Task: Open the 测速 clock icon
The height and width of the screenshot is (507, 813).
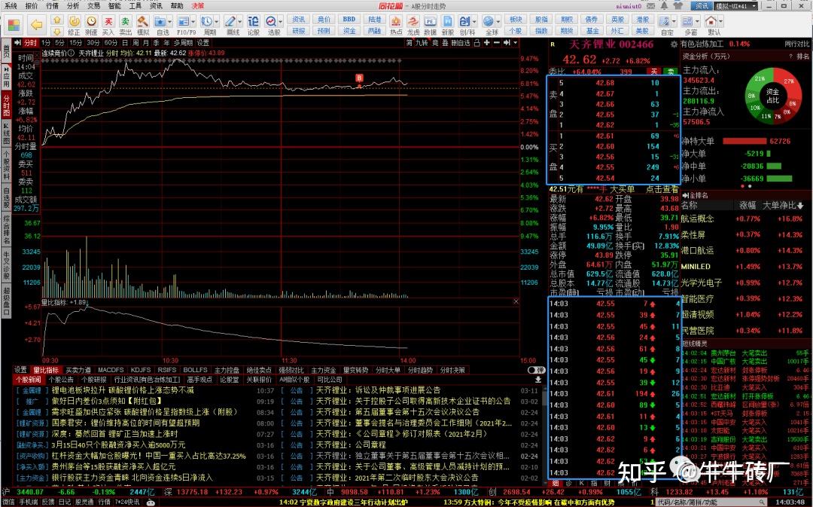Action: [91, 25]
